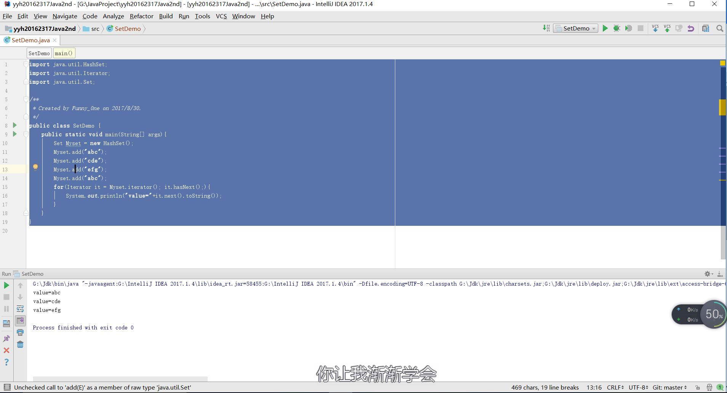Screen dimensions: 727x393
Task: Click the Search Everywhere magnifier icon
Action: click(x=719, y=28)
